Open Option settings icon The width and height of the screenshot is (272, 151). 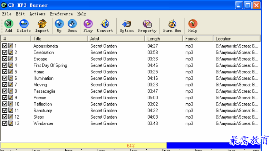click(127, 24)
